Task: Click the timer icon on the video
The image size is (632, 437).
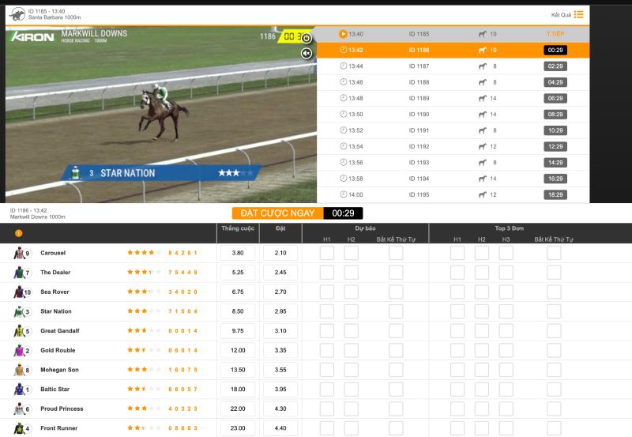Action: tap(307, 36)
